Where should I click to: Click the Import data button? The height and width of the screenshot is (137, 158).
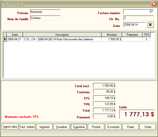tap(10, 127)
